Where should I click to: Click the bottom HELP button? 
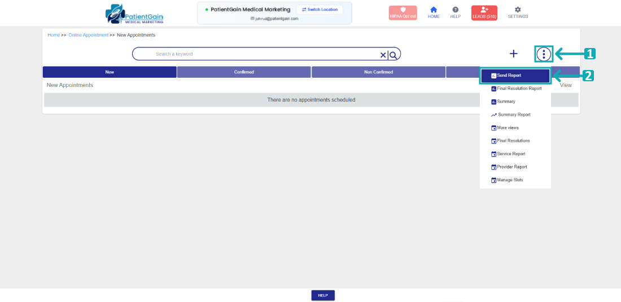(323, 295)
